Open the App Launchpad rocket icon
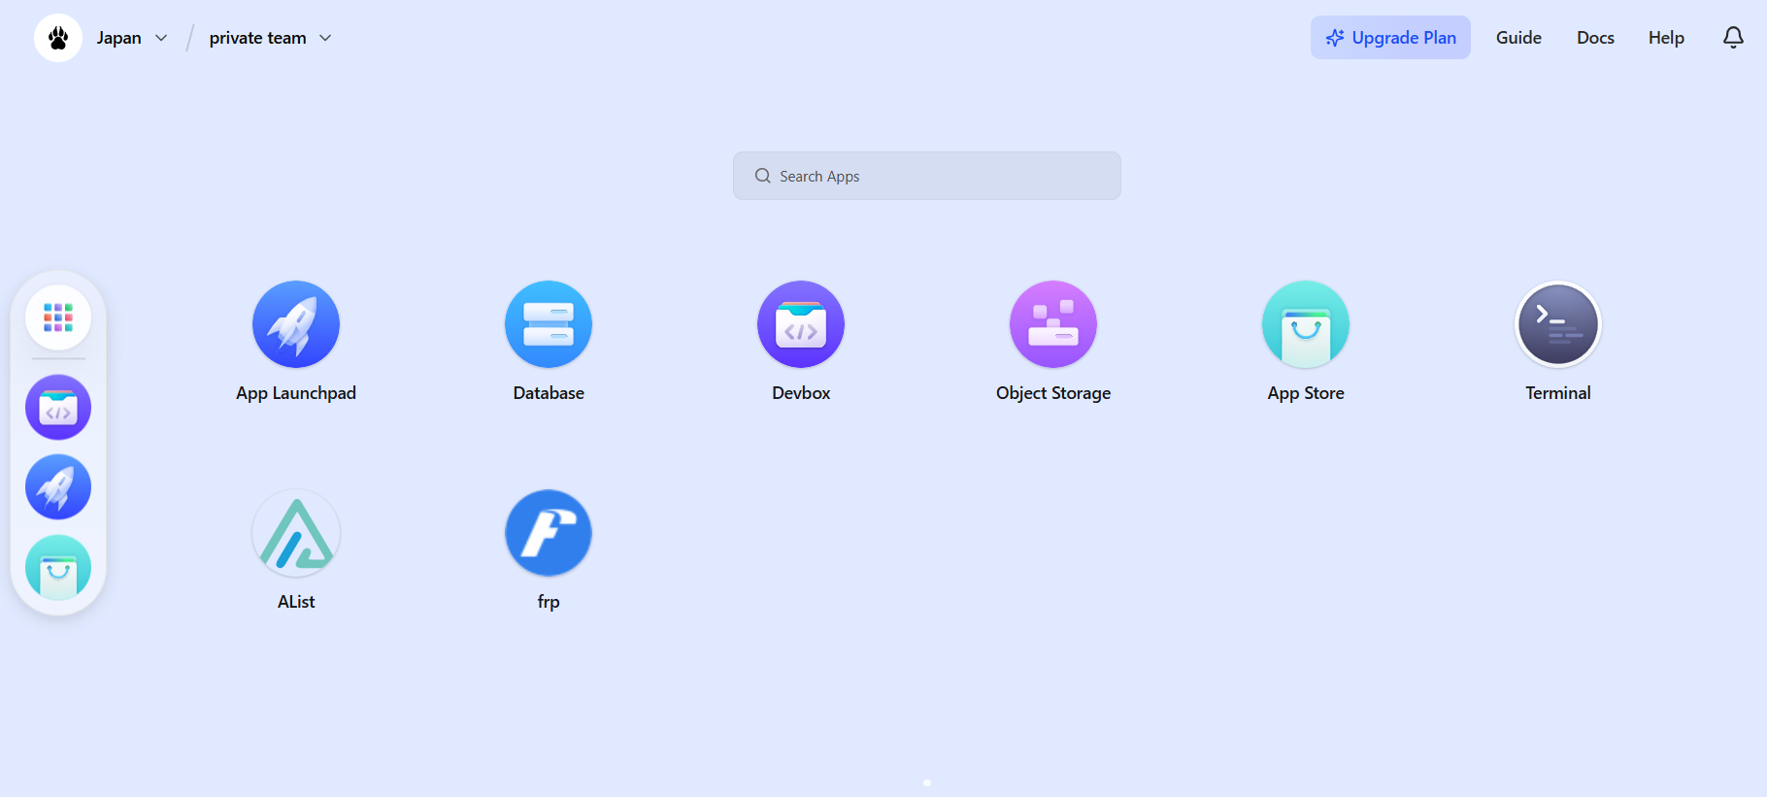The height and width of the screenshot is (797, 1767). pos(296,324)
